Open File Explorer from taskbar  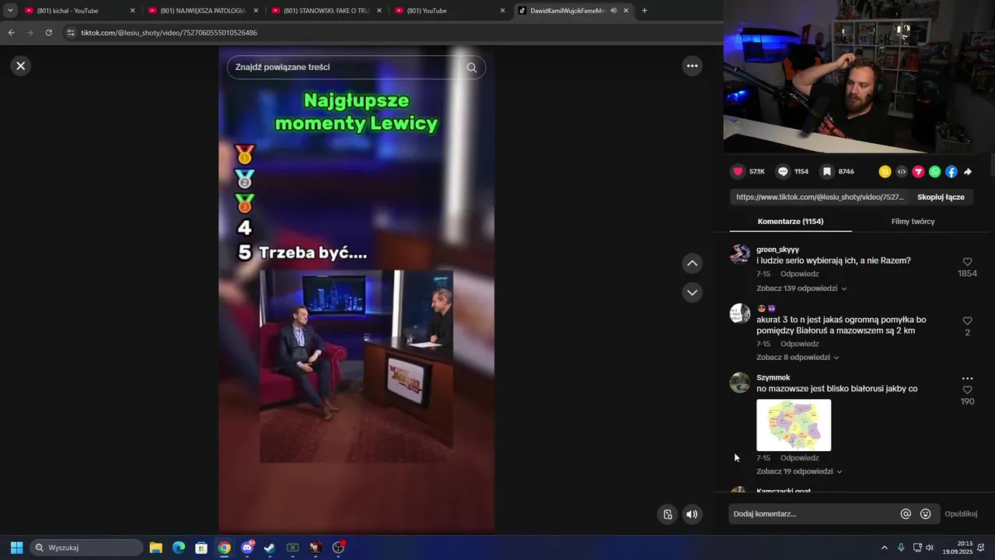click(x=155, y=548)
